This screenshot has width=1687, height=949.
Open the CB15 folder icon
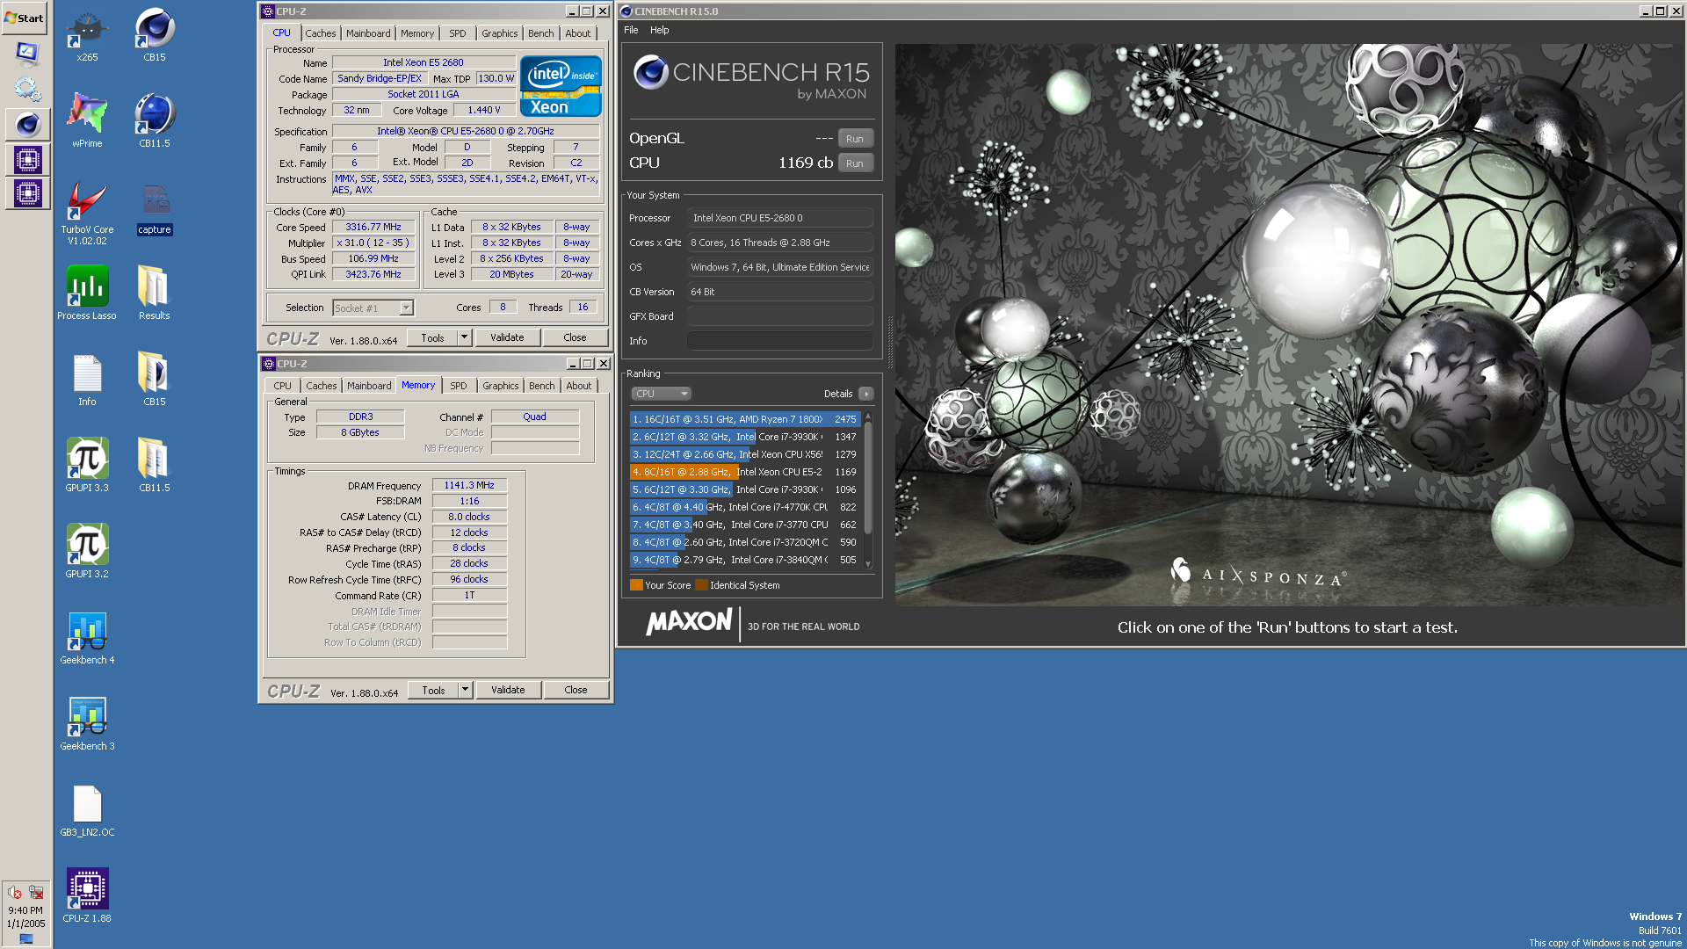point(155,379)
